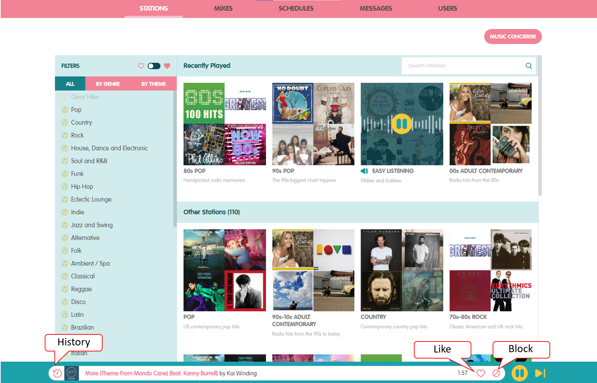The image size is (597, 383).
Task: Toggle the favorites filter switch
Action: (x=154, y=66)
